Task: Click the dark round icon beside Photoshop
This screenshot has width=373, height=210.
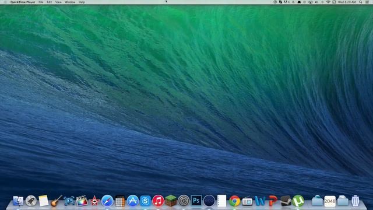Action: point(209,201)
